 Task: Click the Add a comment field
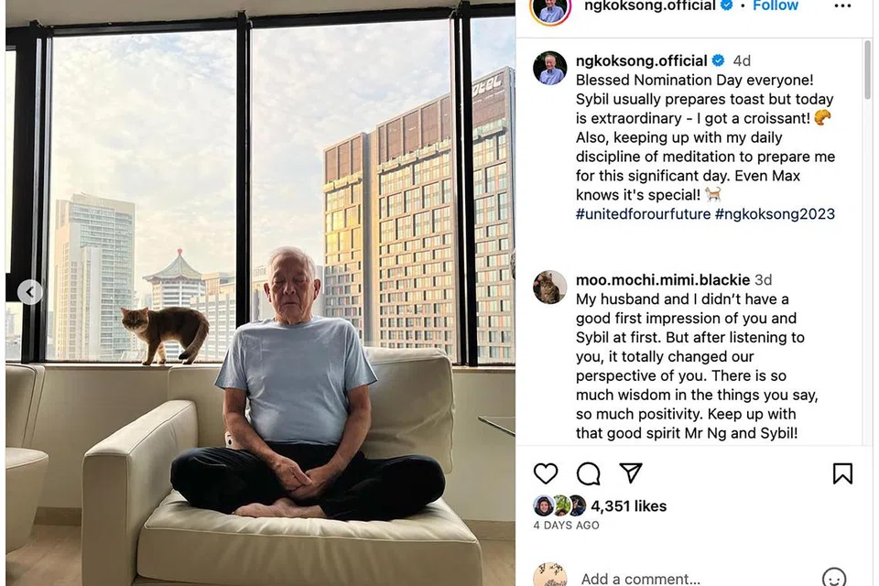point(641,578)
